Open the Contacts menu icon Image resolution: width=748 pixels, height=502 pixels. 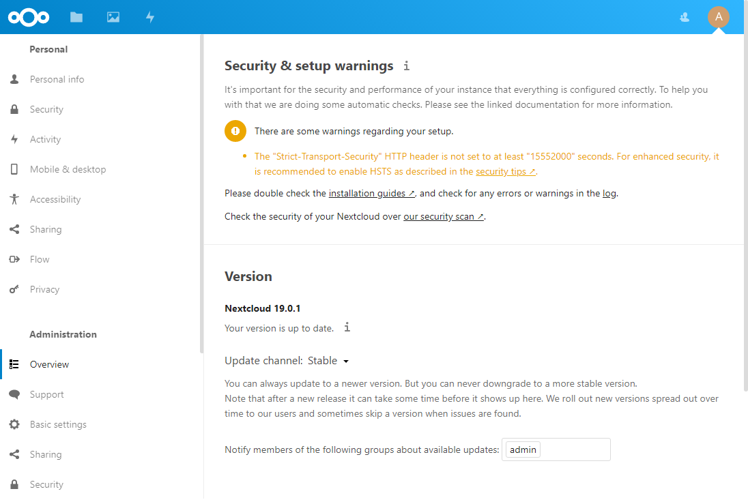[x=685, y=18]
